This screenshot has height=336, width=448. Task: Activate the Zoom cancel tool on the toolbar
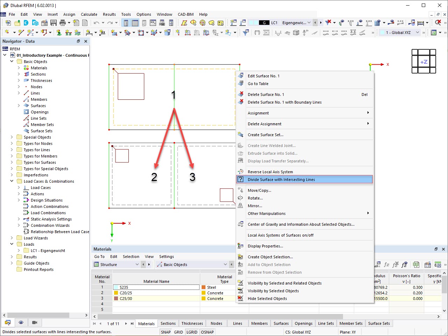pyautogui.click(x=439, y=22)
